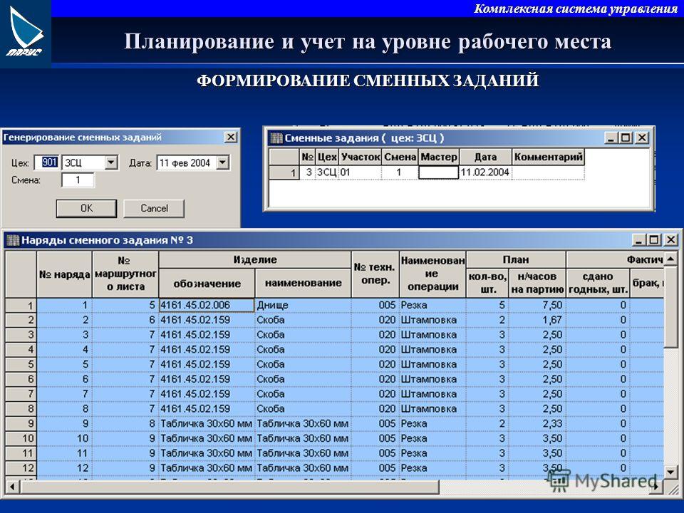This screenshot has width=684, height=513.
Task: Click the обозначение column header
Action: coord(207,283)
